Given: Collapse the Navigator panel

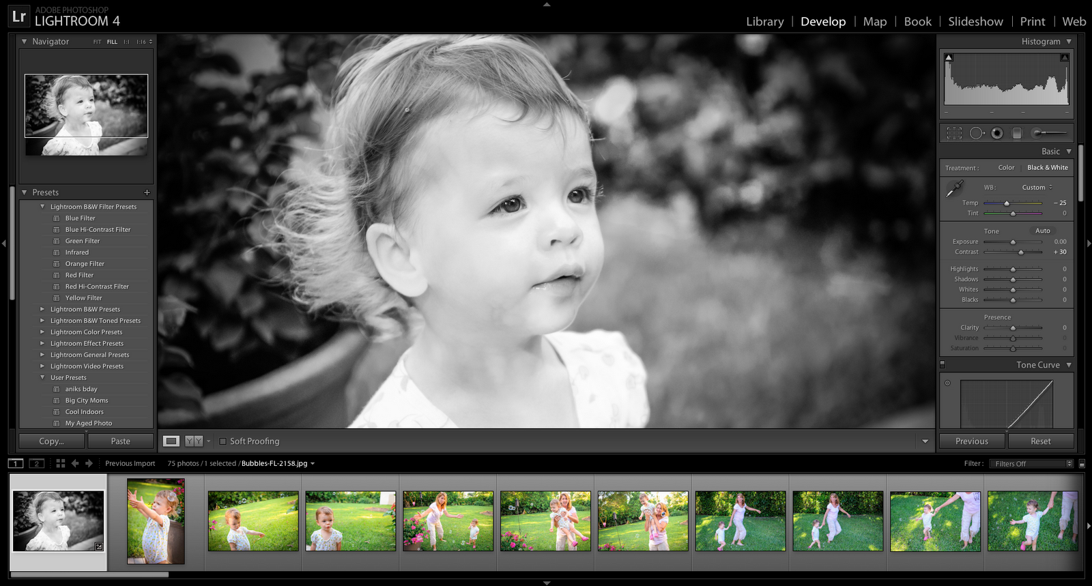Looking at the screenshot, I should pyautogui.click(x=25, y=42).
